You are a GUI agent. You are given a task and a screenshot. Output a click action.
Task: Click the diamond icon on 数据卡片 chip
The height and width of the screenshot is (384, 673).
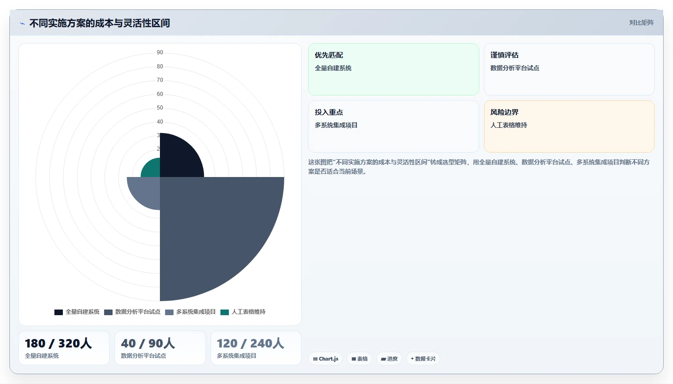click(412, 359)
